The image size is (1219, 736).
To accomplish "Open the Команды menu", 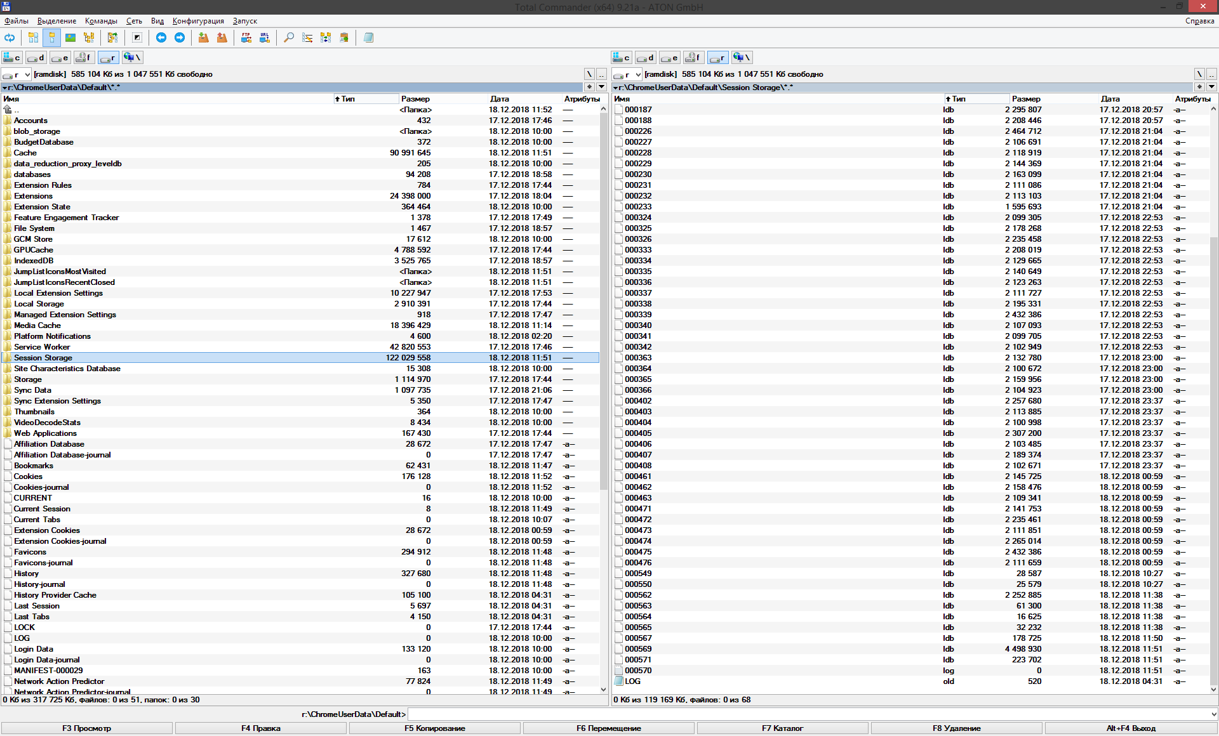I will click(x=101, y=21).
